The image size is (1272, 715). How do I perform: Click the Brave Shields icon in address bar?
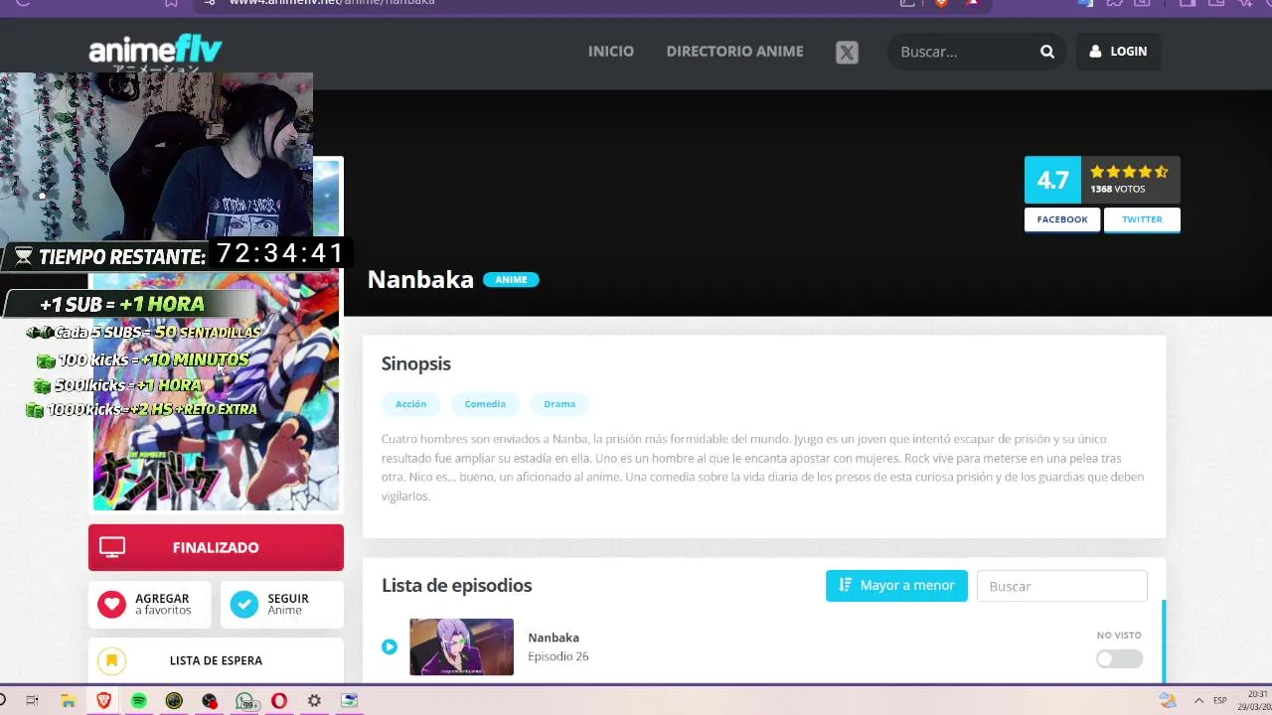click(x=941, y=3)
